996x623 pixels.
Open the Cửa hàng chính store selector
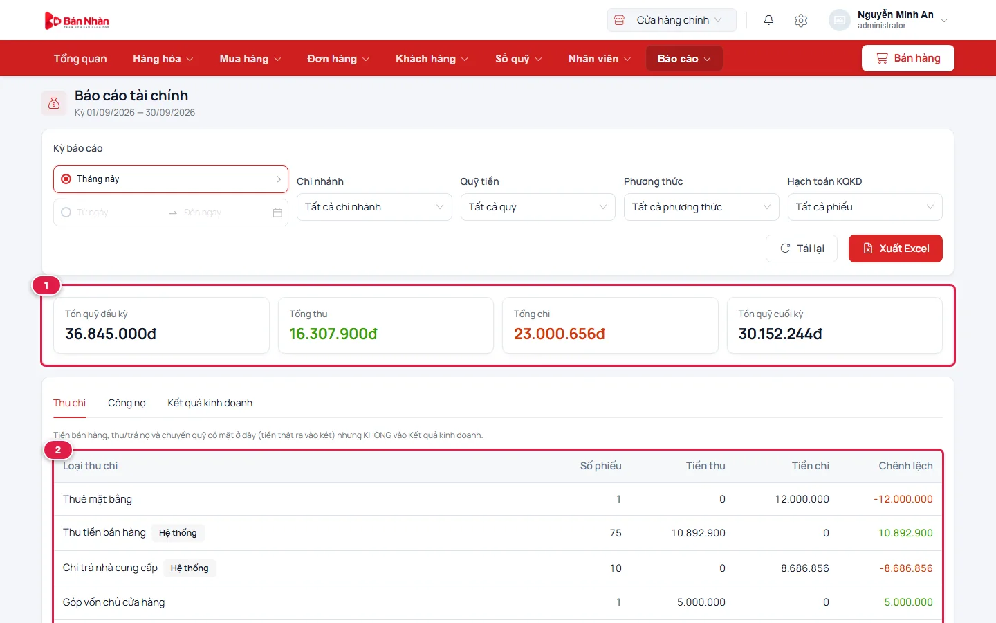point(672,20)
